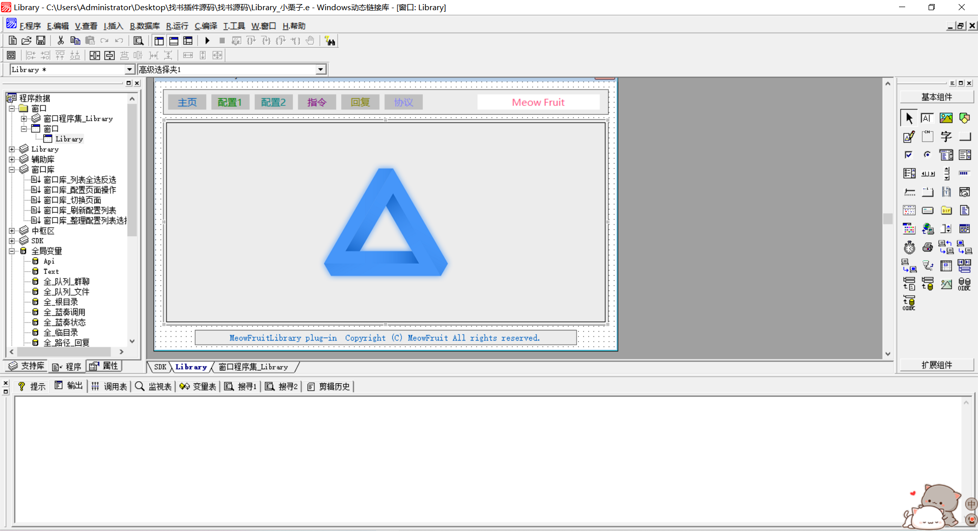Image resolution: width=978 pixels, height=531 pixels.
Task: Click the 扩展组件 button
Action: click(x=936, y=365)
